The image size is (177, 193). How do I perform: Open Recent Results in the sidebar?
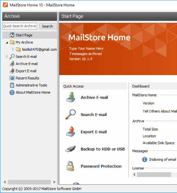(x=28, y=78)
